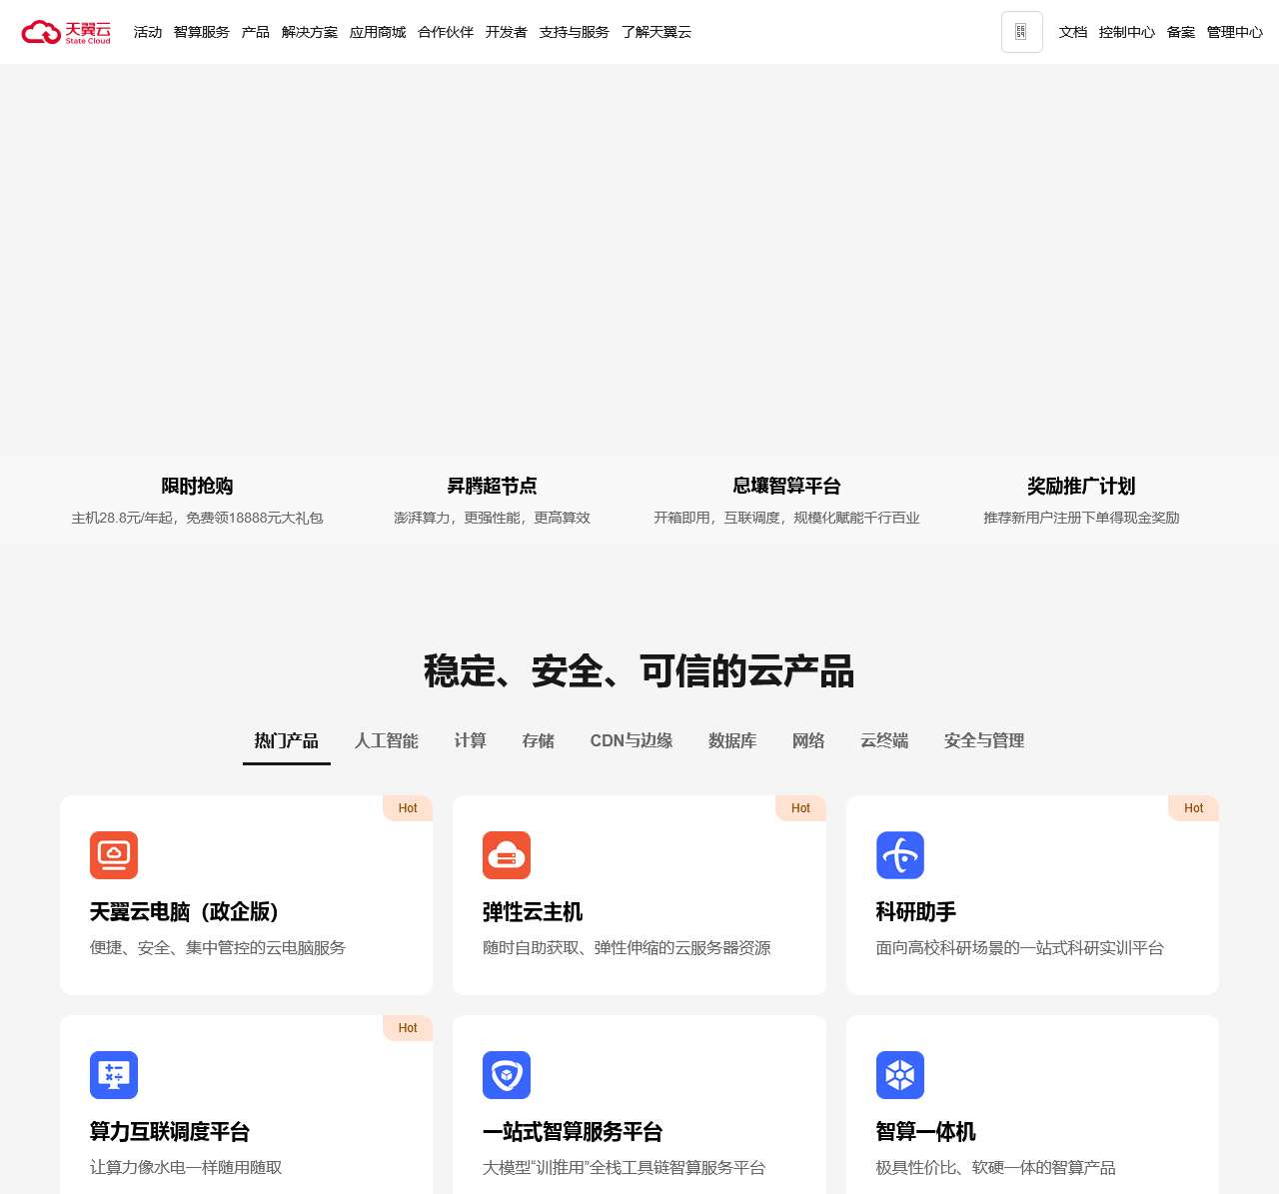This screenshot has height=1194, width=1279.
Task: Open 天翼云电脑（政企版）product title
Action: (188, 912)
